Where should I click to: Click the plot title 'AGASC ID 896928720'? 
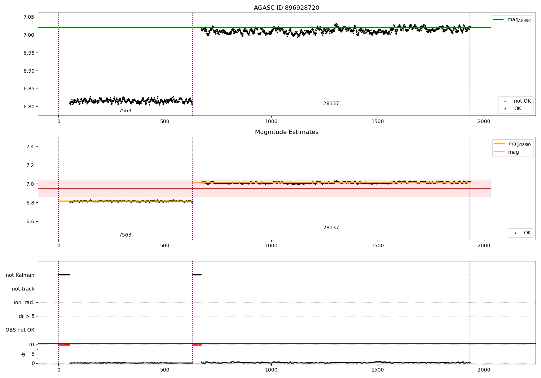[286, 8]
